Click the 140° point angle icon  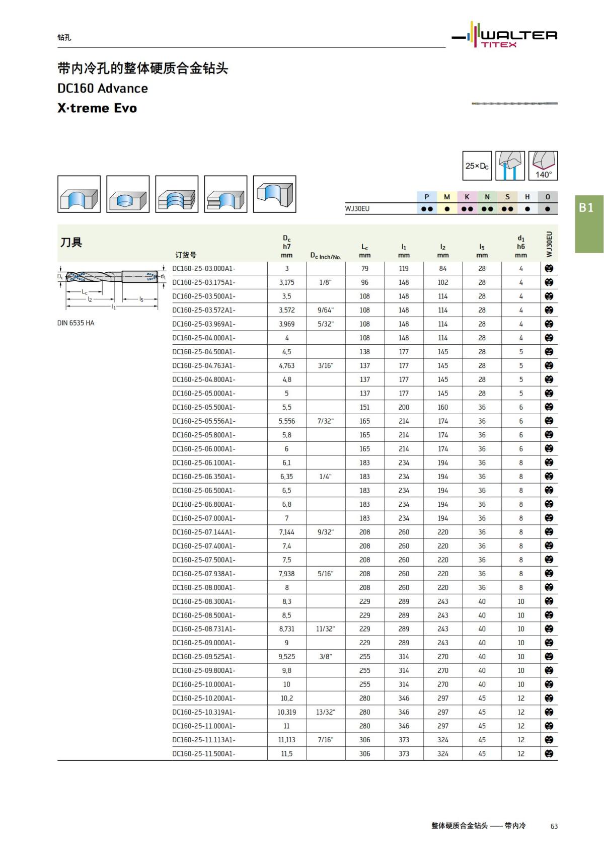pyautogui.click(x=543, y=166)
